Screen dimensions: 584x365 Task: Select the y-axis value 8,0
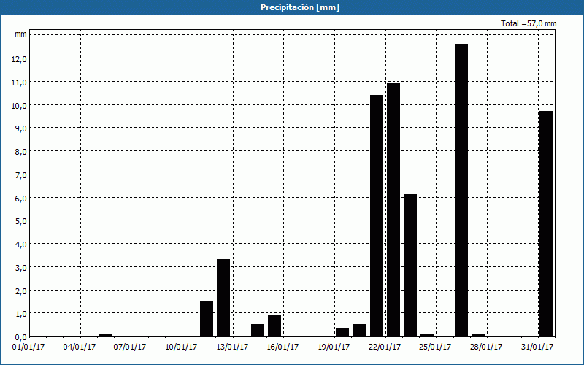tap(21, 152)
